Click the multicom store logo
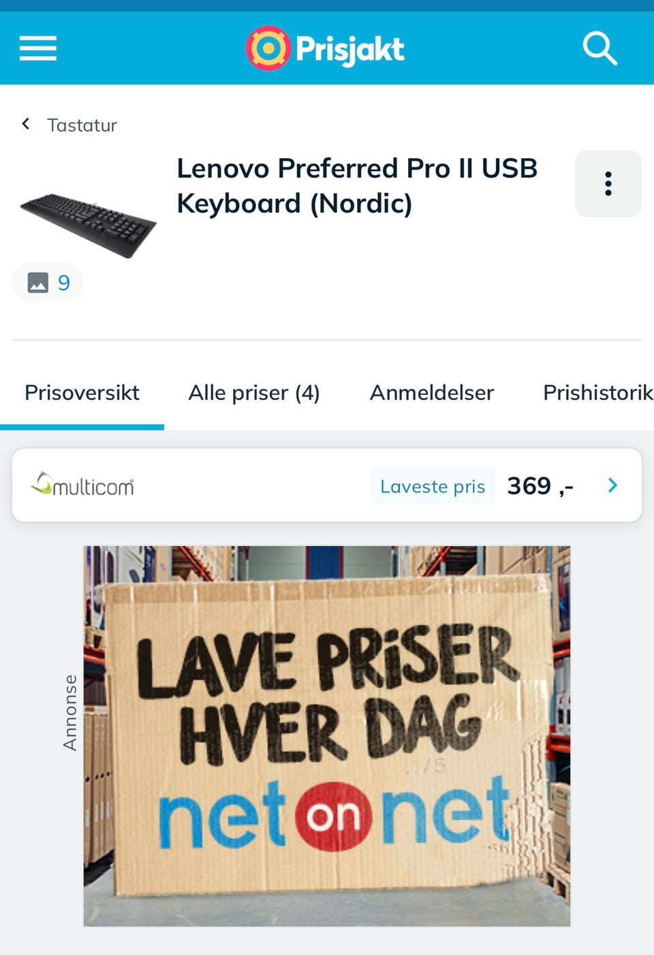The width and height of the screenshot is (654, 955). 82,485
